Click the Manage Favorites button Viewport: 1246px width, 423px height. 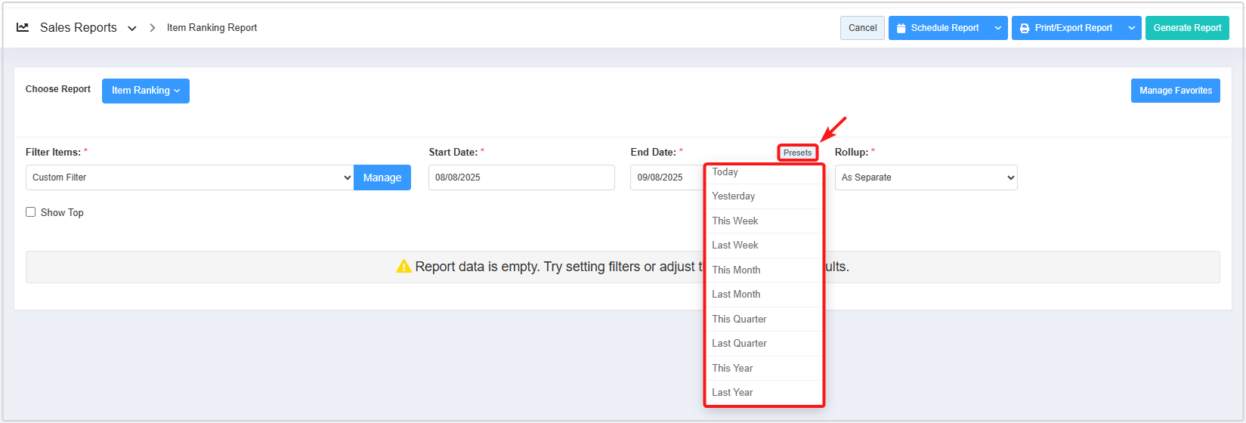point(1175,91)
